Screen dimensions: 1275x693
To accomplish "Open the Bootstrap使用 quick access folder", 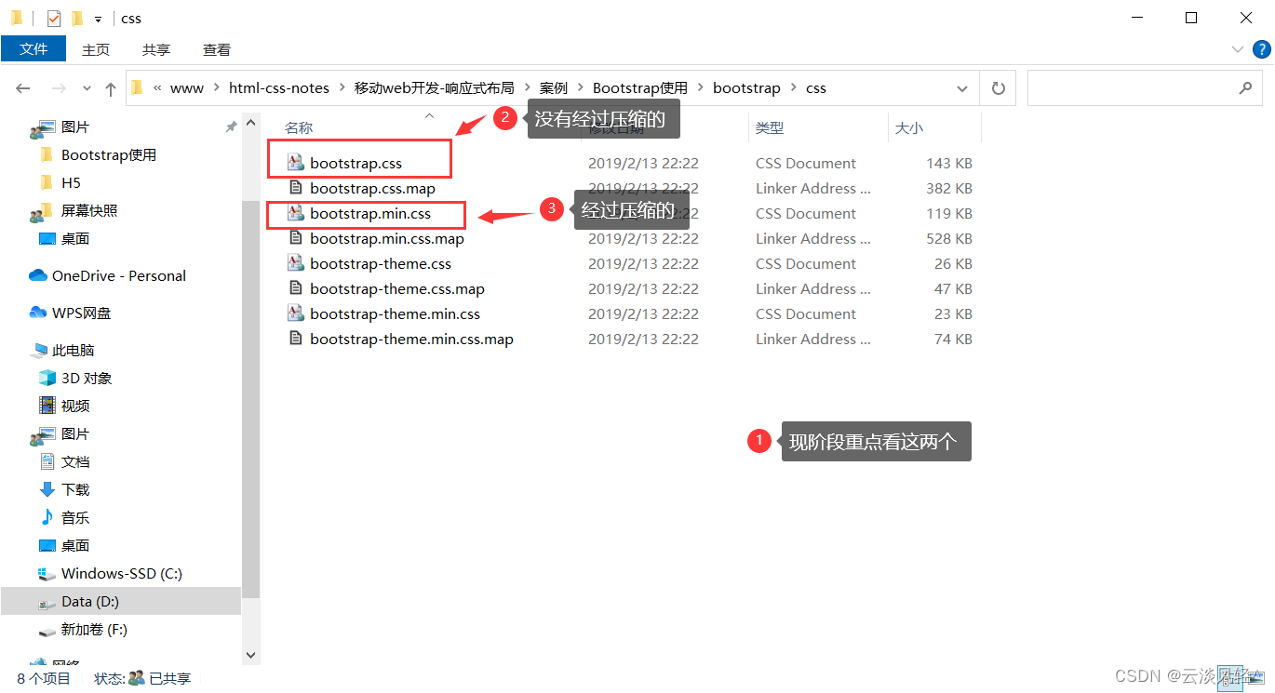I will click(108, 154).
